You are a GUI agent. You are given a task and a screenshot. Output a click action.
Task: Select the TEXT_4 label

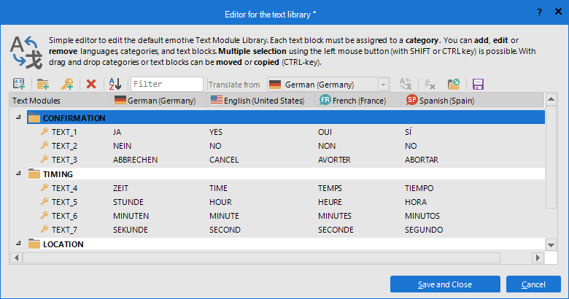(64, 188)
